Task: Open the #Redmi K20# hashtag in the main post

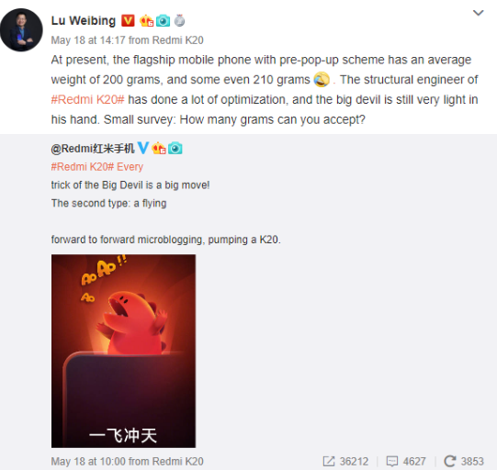Action: click(88, 99)
